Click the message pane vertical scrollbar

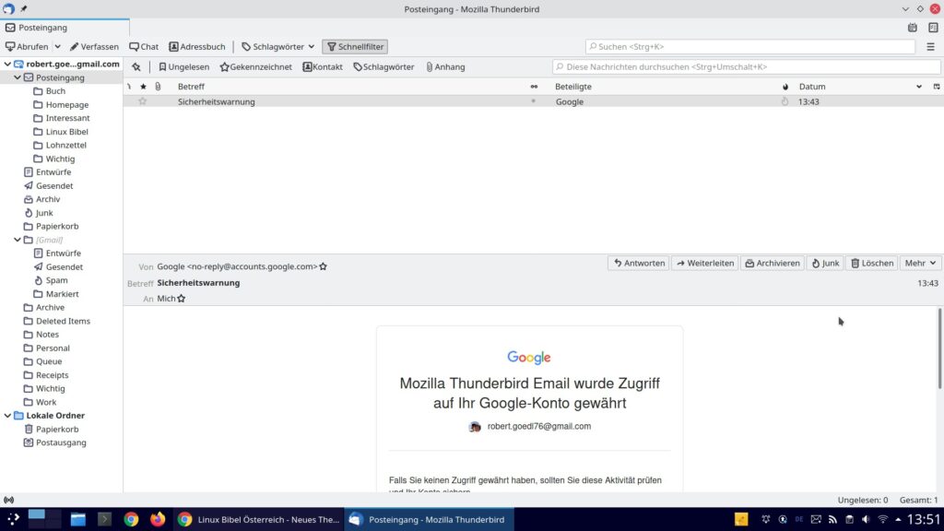click(939, 348)
